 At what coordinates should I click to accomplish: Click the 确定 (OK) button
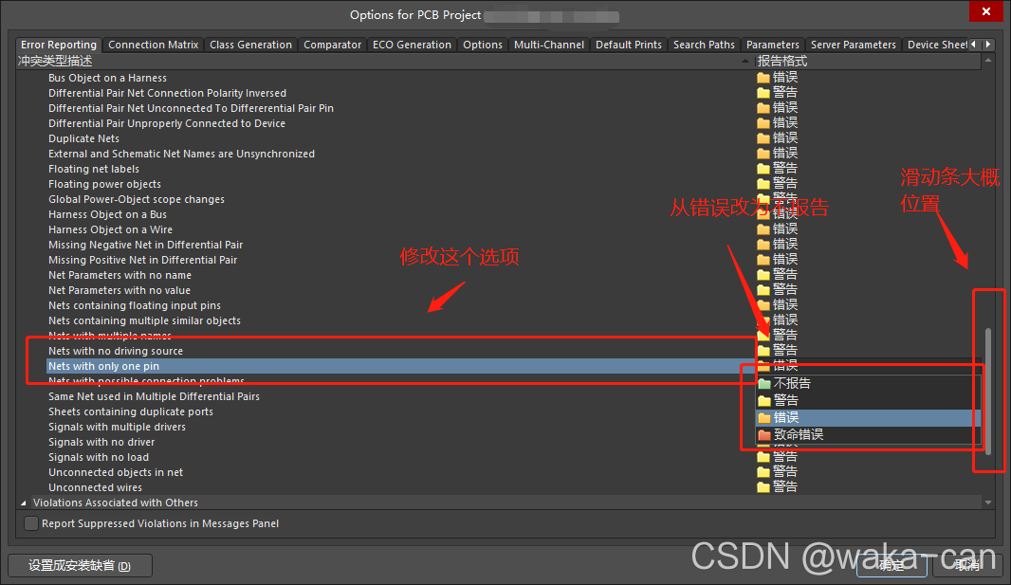coord(892,566)
